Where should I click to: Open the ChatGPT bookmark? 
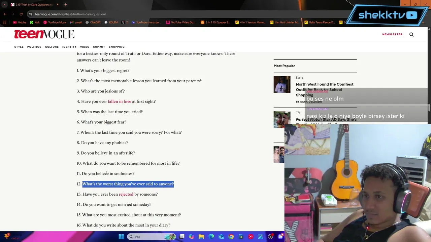[x=93, y=23]
